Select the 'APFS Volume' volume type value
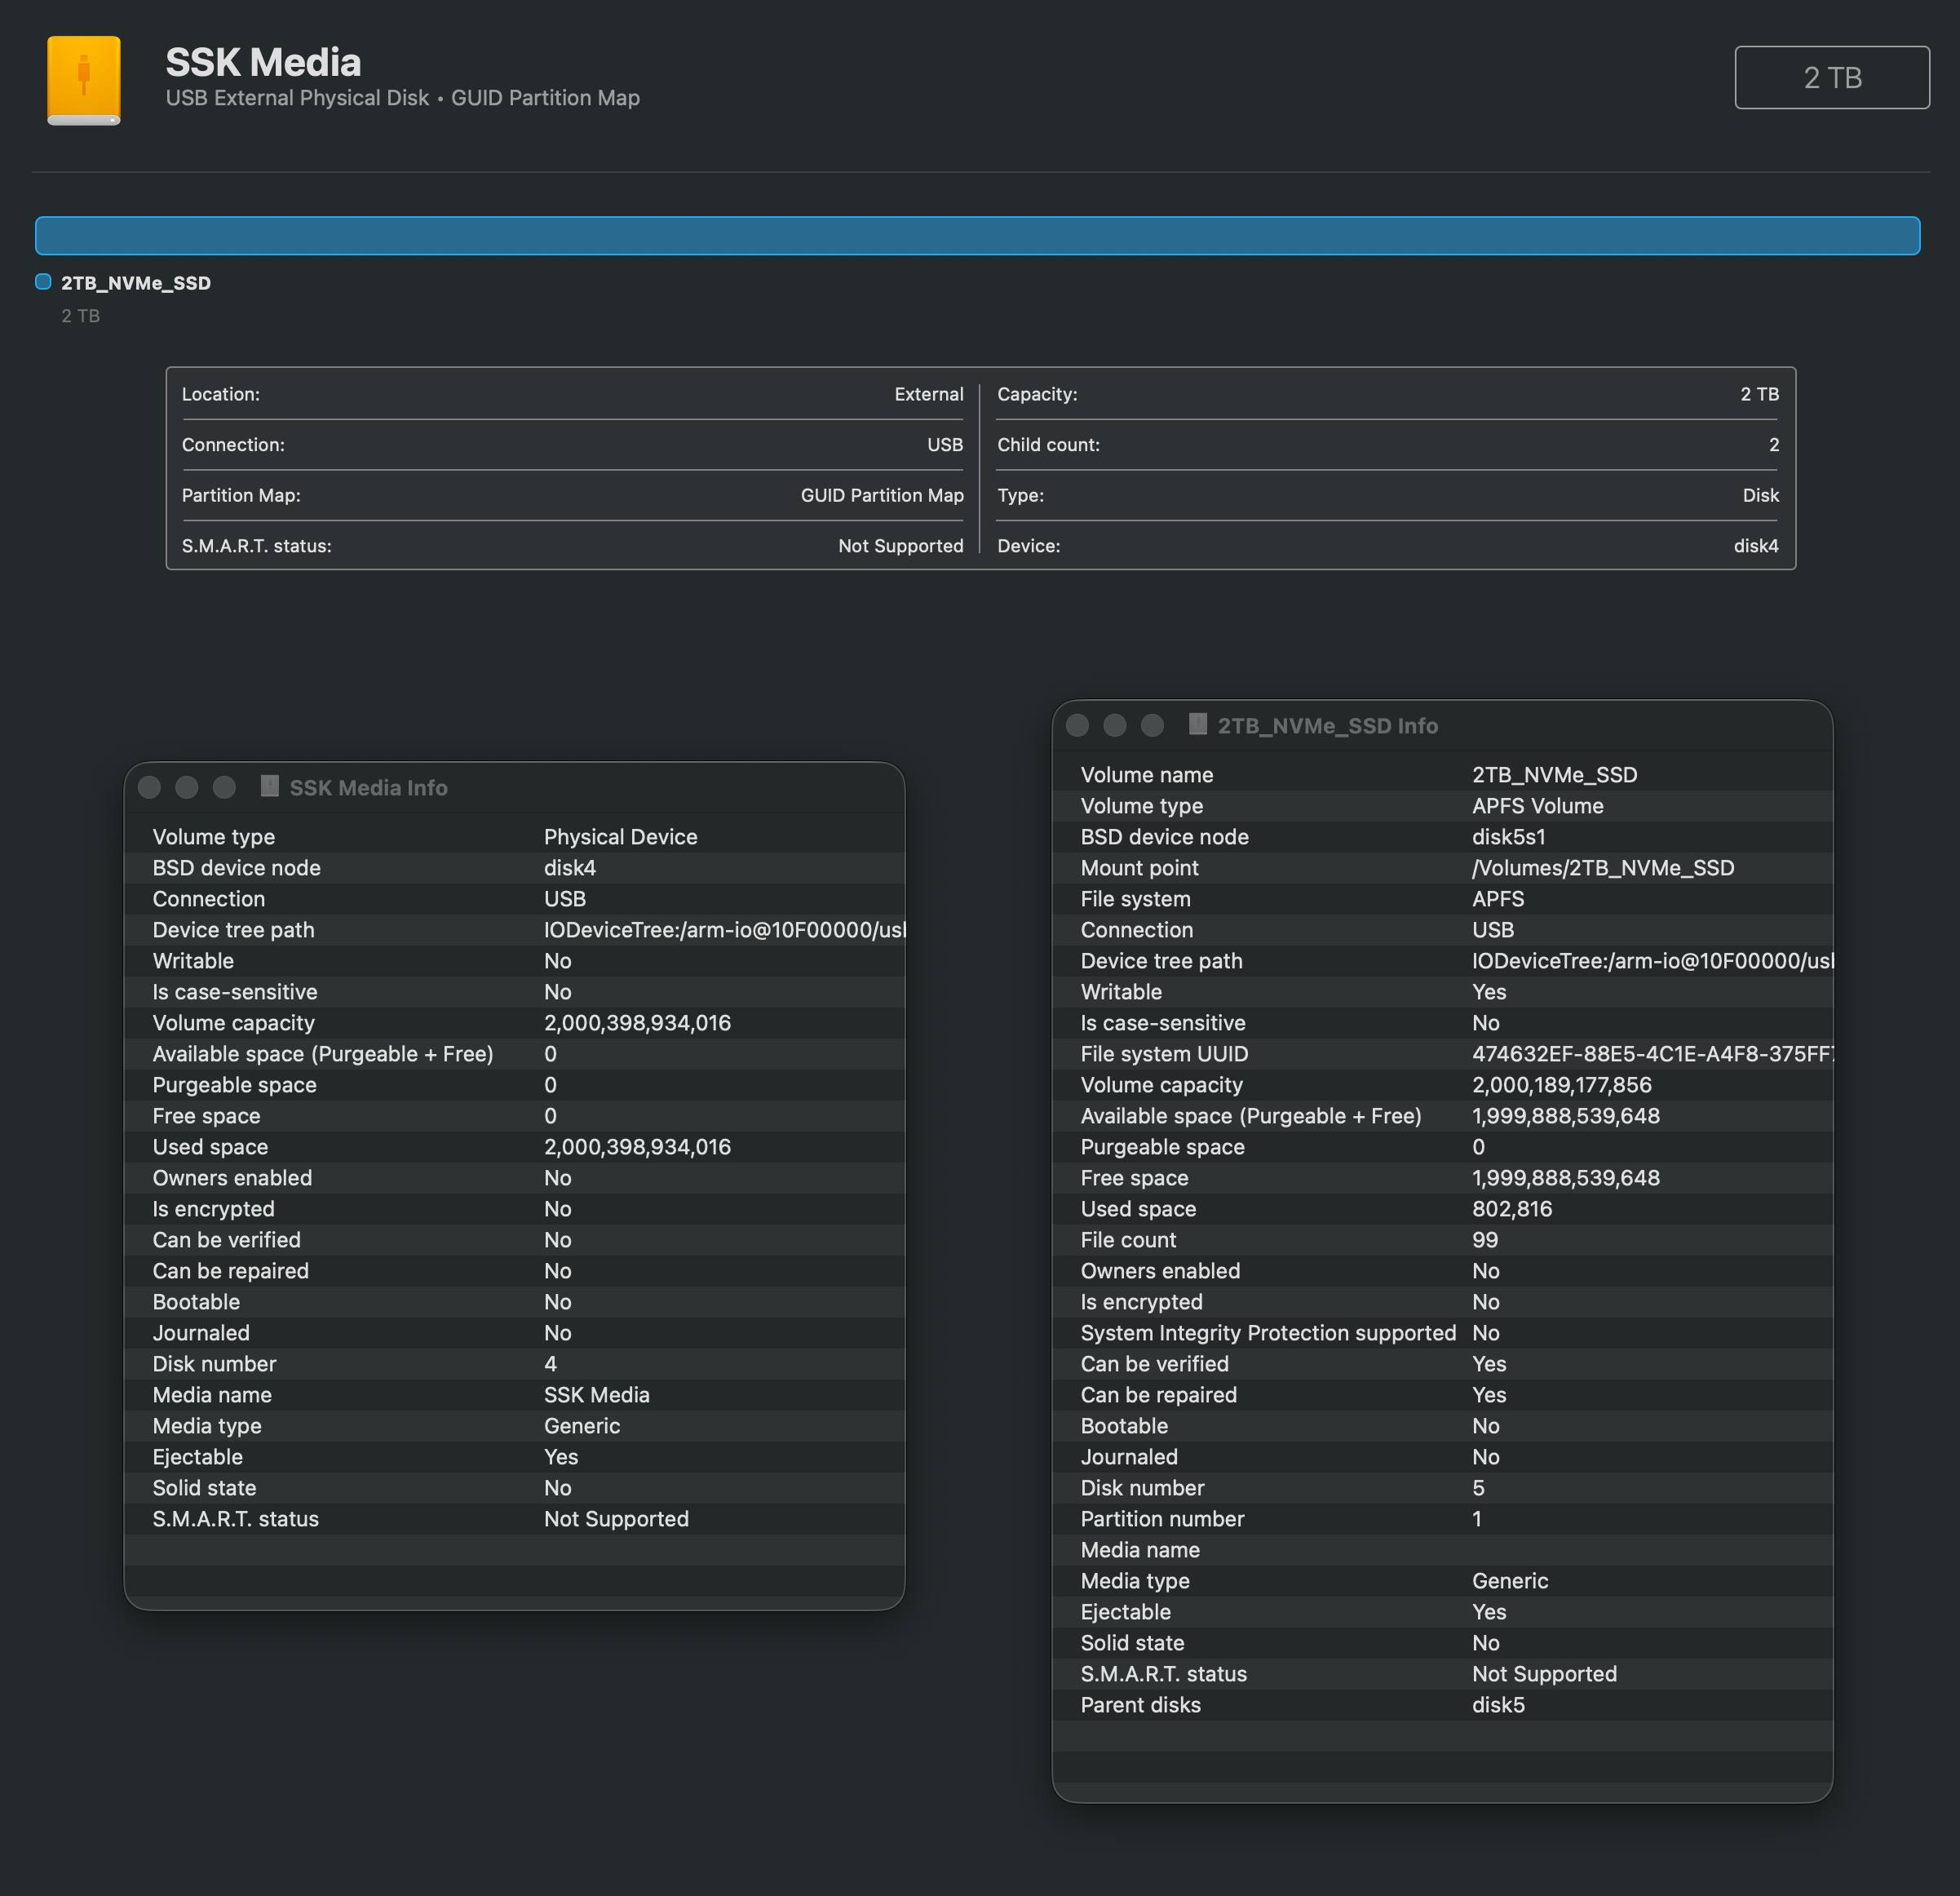This screenshot has height=1896, width=1960. (x=1537, y=806)
